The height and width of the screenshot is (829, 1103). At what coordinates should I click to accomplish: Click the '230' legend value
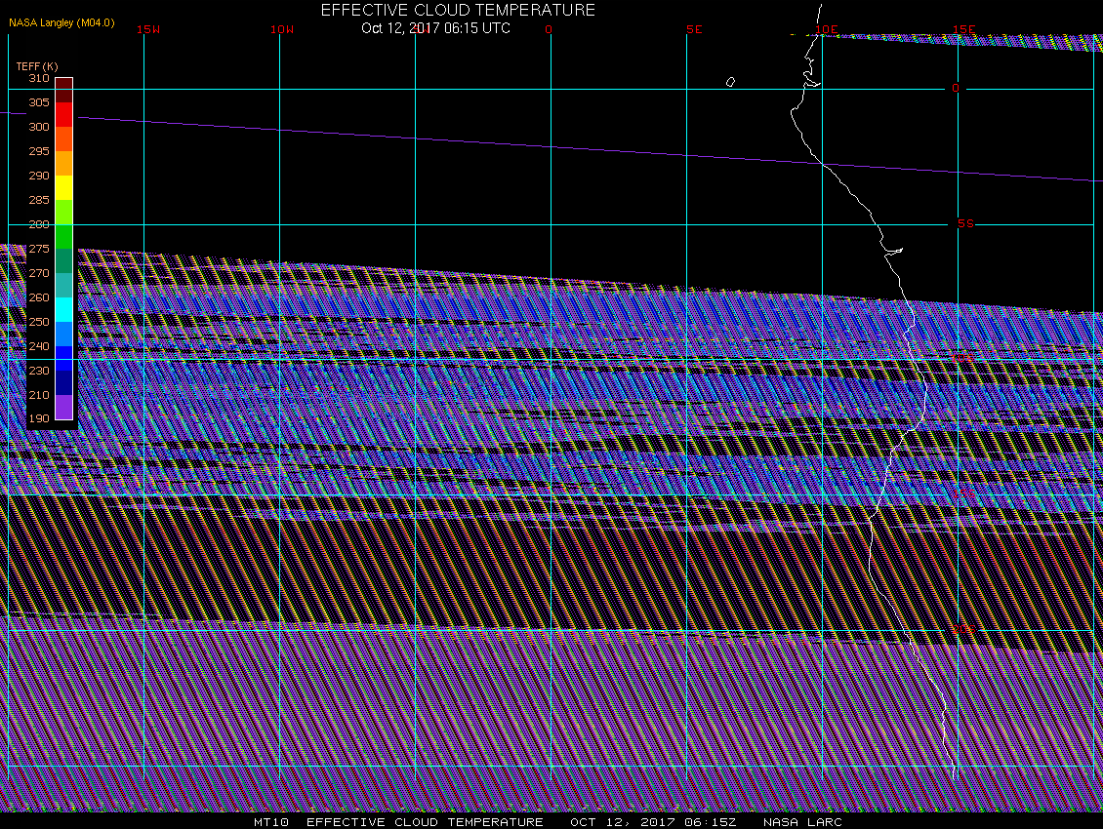pos(39,371)
